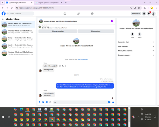
Task: Click the blue sent message bubble
Action: [x=85, y=86]
